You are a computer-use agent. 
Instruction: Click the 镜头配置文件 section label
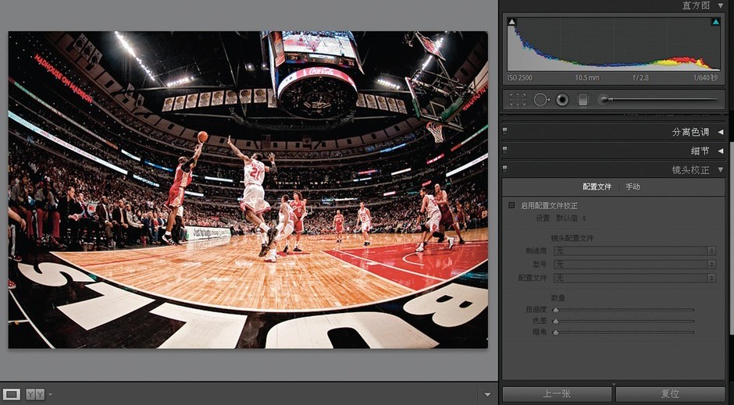[572, 238]
